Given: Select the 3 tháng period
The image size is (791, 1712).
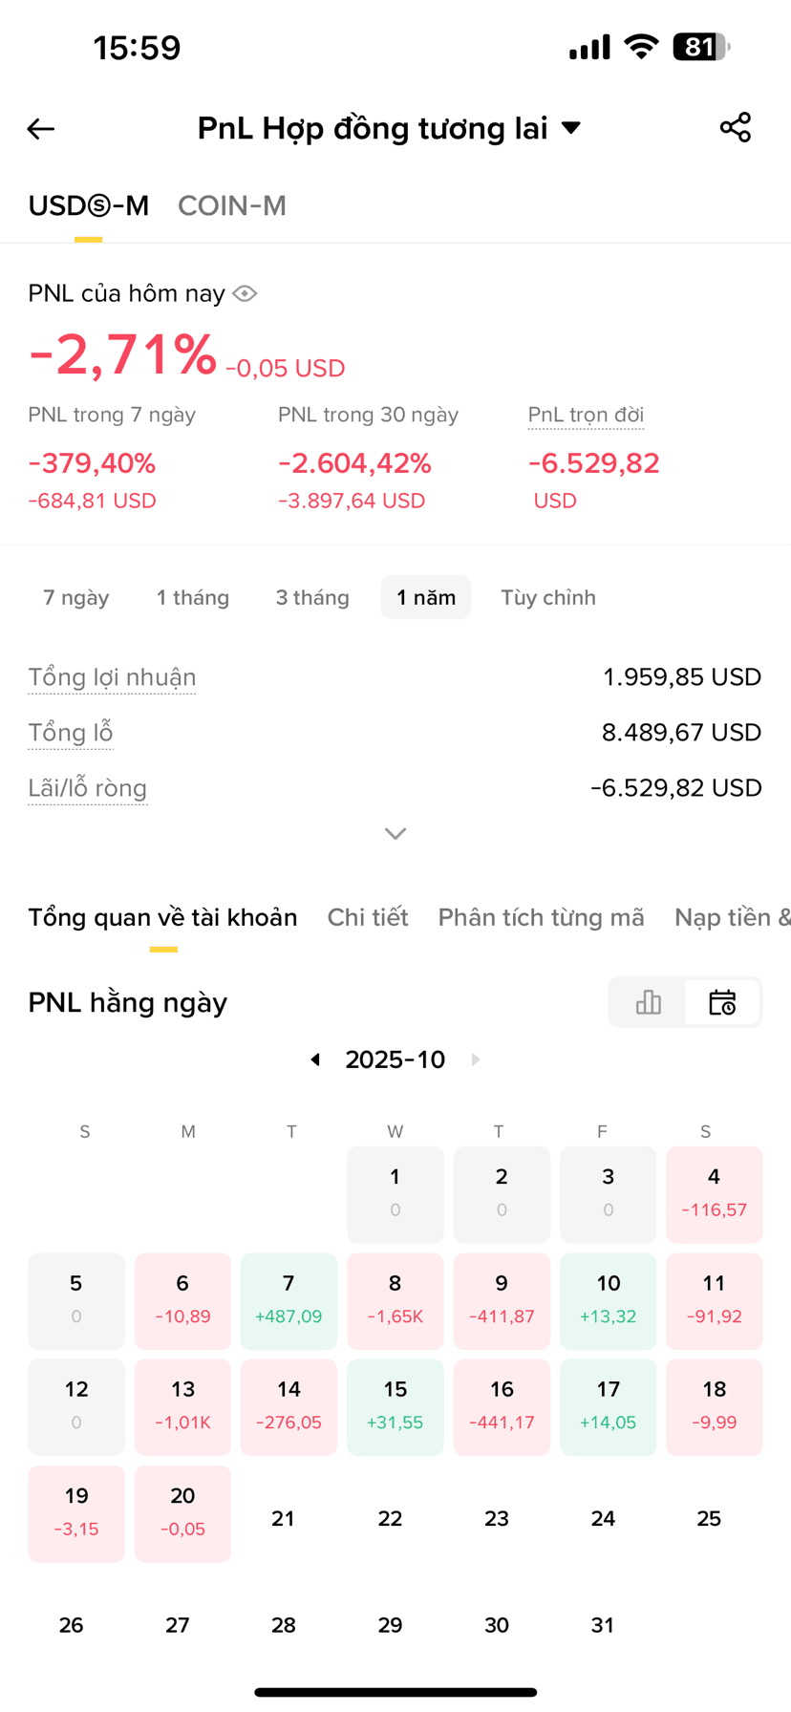Looking at the screenshot, I should 312,598.
